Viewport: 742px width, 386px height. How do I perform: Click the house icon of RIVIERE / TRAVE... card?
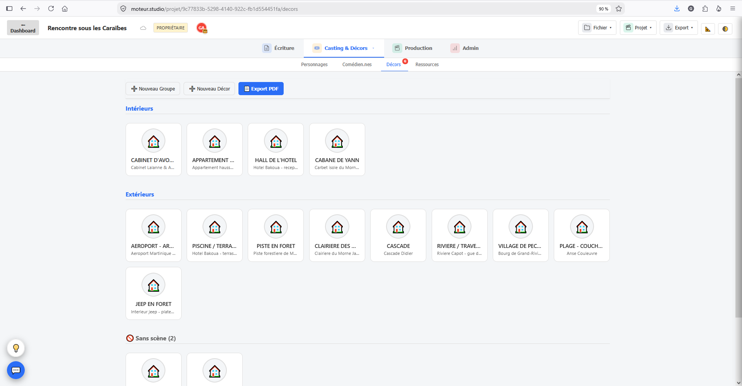click(459, 227)
